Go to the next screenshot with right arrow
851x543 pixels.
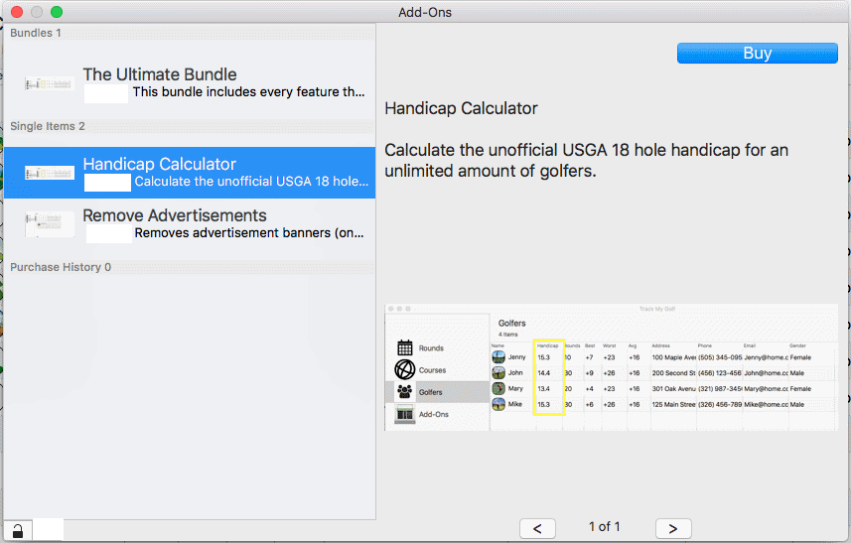coord(673,528)
